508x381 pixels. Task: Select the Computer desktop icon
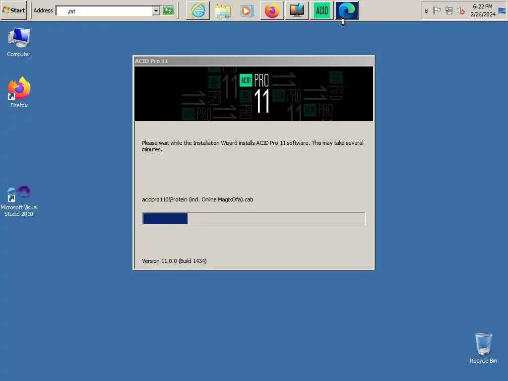[19, 42]
